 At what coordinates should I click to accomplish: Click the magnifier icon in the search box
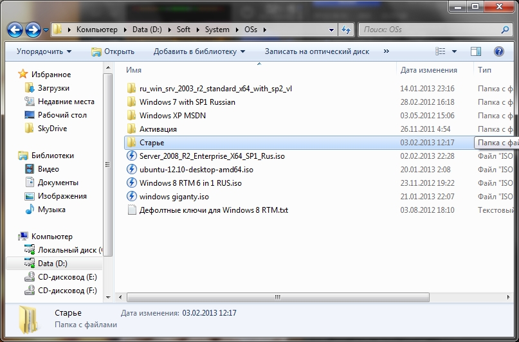click(505, 30)
